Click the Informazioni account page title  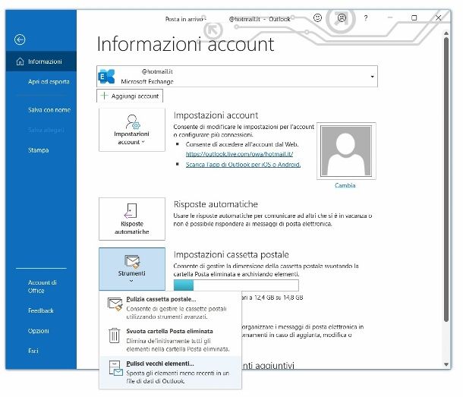[x=186, y=44]
